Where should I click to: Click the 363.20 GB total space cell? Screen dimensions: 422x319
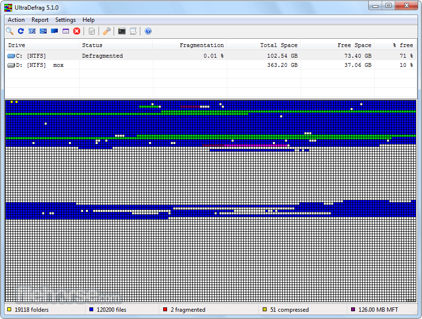282,65
